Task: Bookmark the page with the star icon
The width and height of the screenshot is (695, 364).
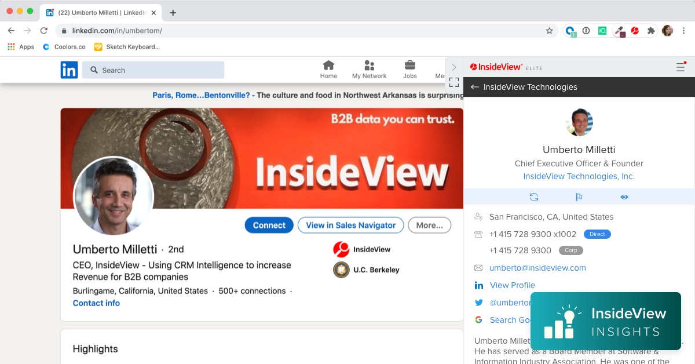Action: [549, 31]
